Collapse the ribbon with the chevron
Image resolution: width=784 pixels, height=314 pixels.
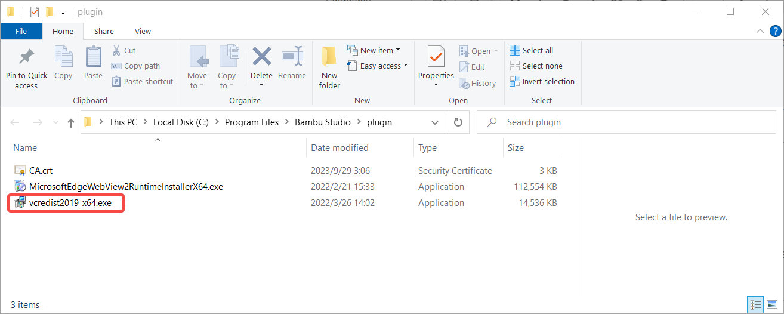click(x=760, y=31)
